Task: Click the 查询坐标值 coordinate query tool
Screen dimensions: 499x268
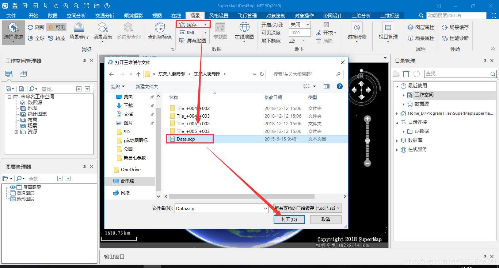Action: pos(160,31)
